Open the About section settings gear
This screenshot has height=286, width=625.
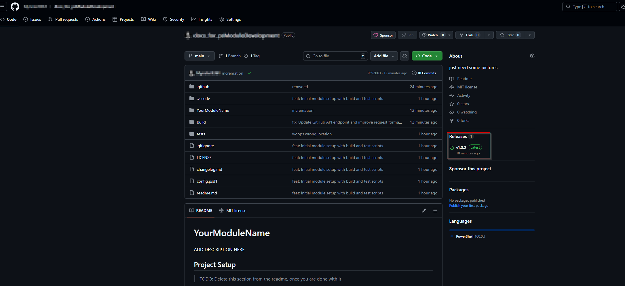532,56
